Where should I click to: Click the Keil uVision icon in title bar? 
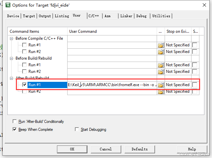(8, 5)
